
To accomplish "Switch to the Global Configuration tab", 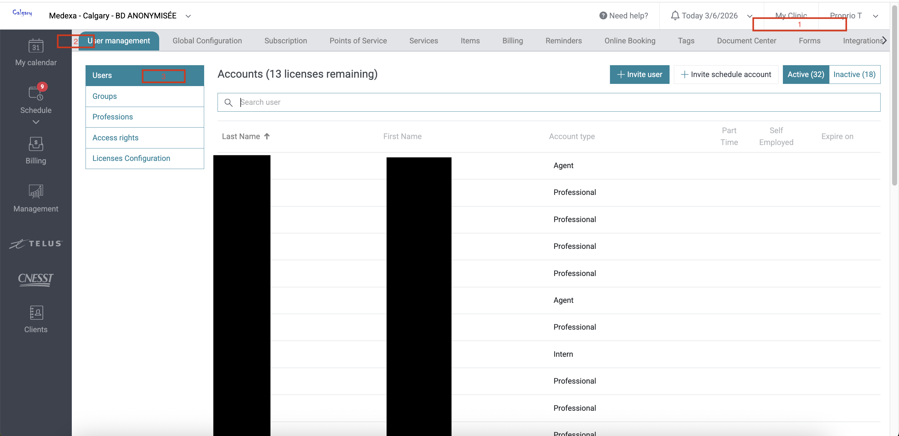I will point(207,41).
